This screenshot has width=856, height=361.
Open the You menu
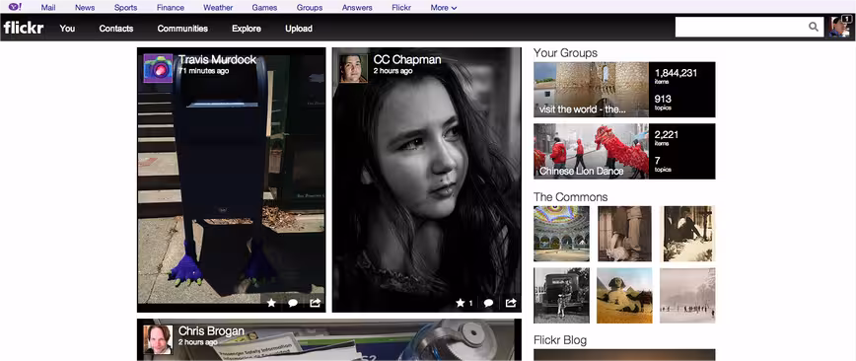tap(67, 29)
